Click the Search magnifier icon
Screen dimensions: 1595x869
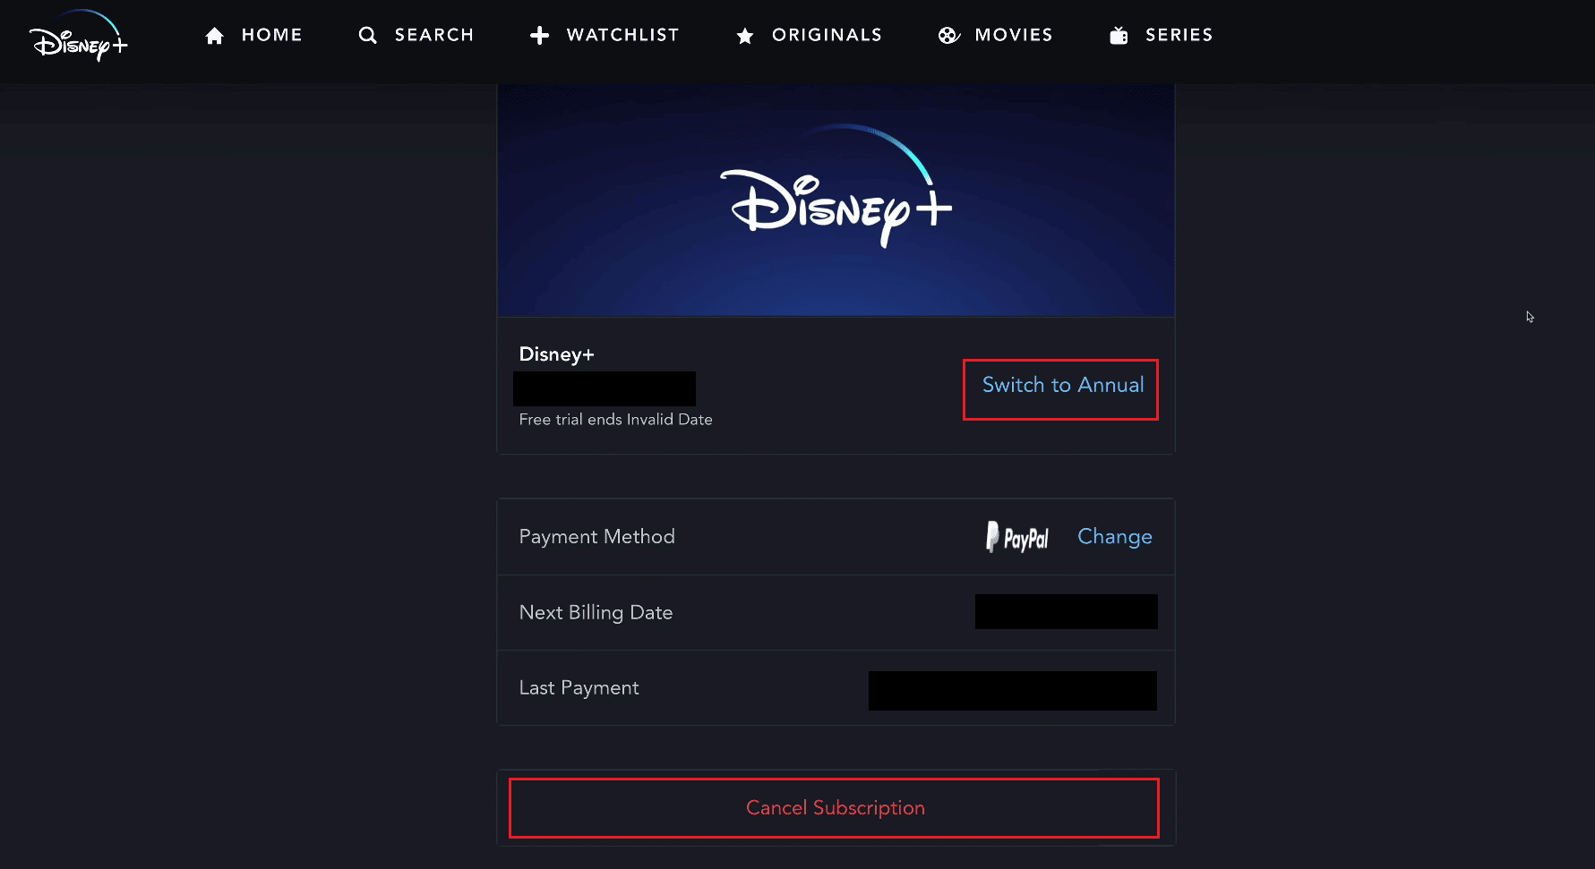367,36
